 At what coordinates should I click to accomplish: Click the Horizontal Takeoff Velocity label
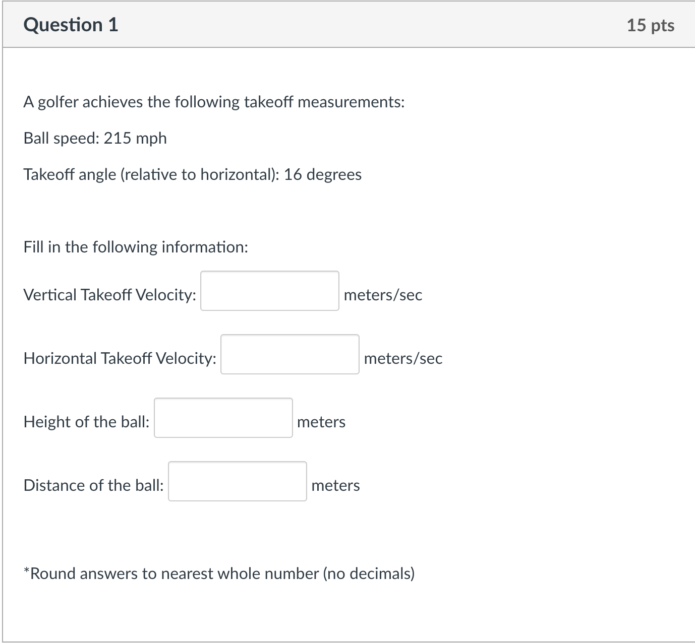120,358
